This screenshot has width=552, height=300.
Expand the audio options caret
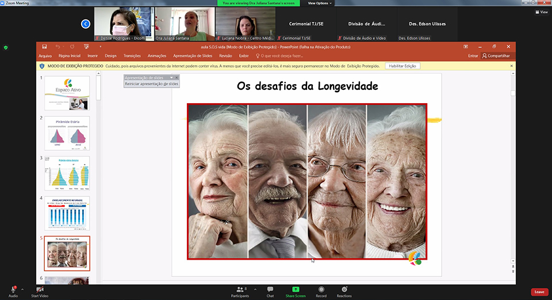coord(22,289)
